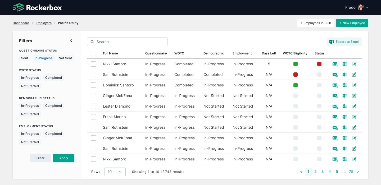Navigate to the Employers breadcrumb

pos(44,23)
